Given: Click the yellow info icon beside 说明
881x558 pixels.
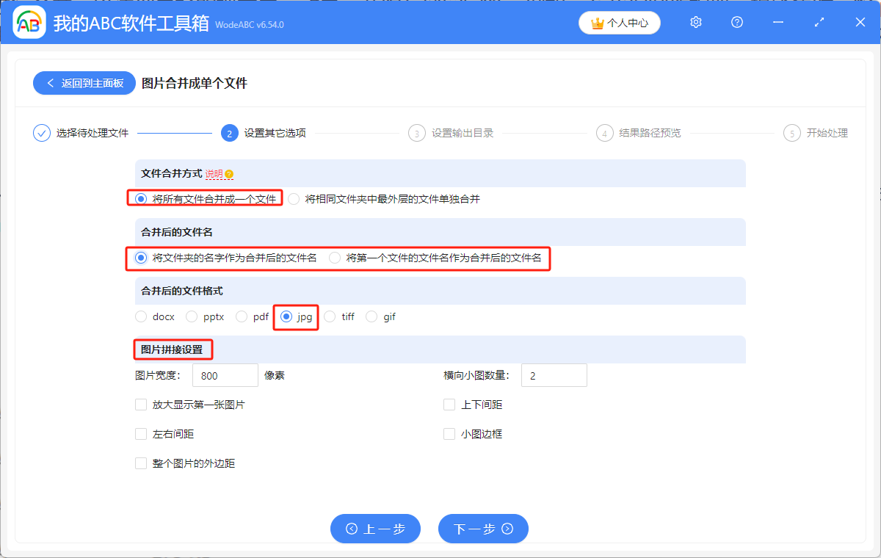Looking at the screenshot, I should pyautogui.click(x=229, y=174).
